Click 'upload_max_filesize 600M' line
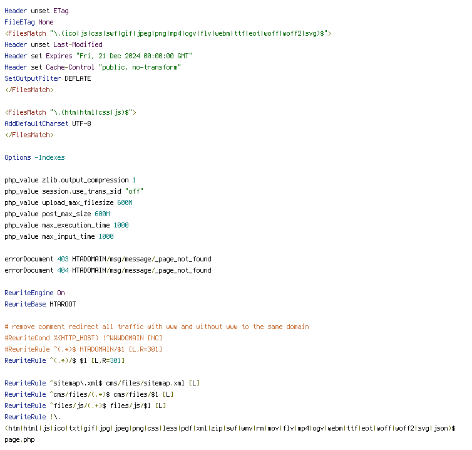Viewport: 472px width, 450px height. click(68, 203)
